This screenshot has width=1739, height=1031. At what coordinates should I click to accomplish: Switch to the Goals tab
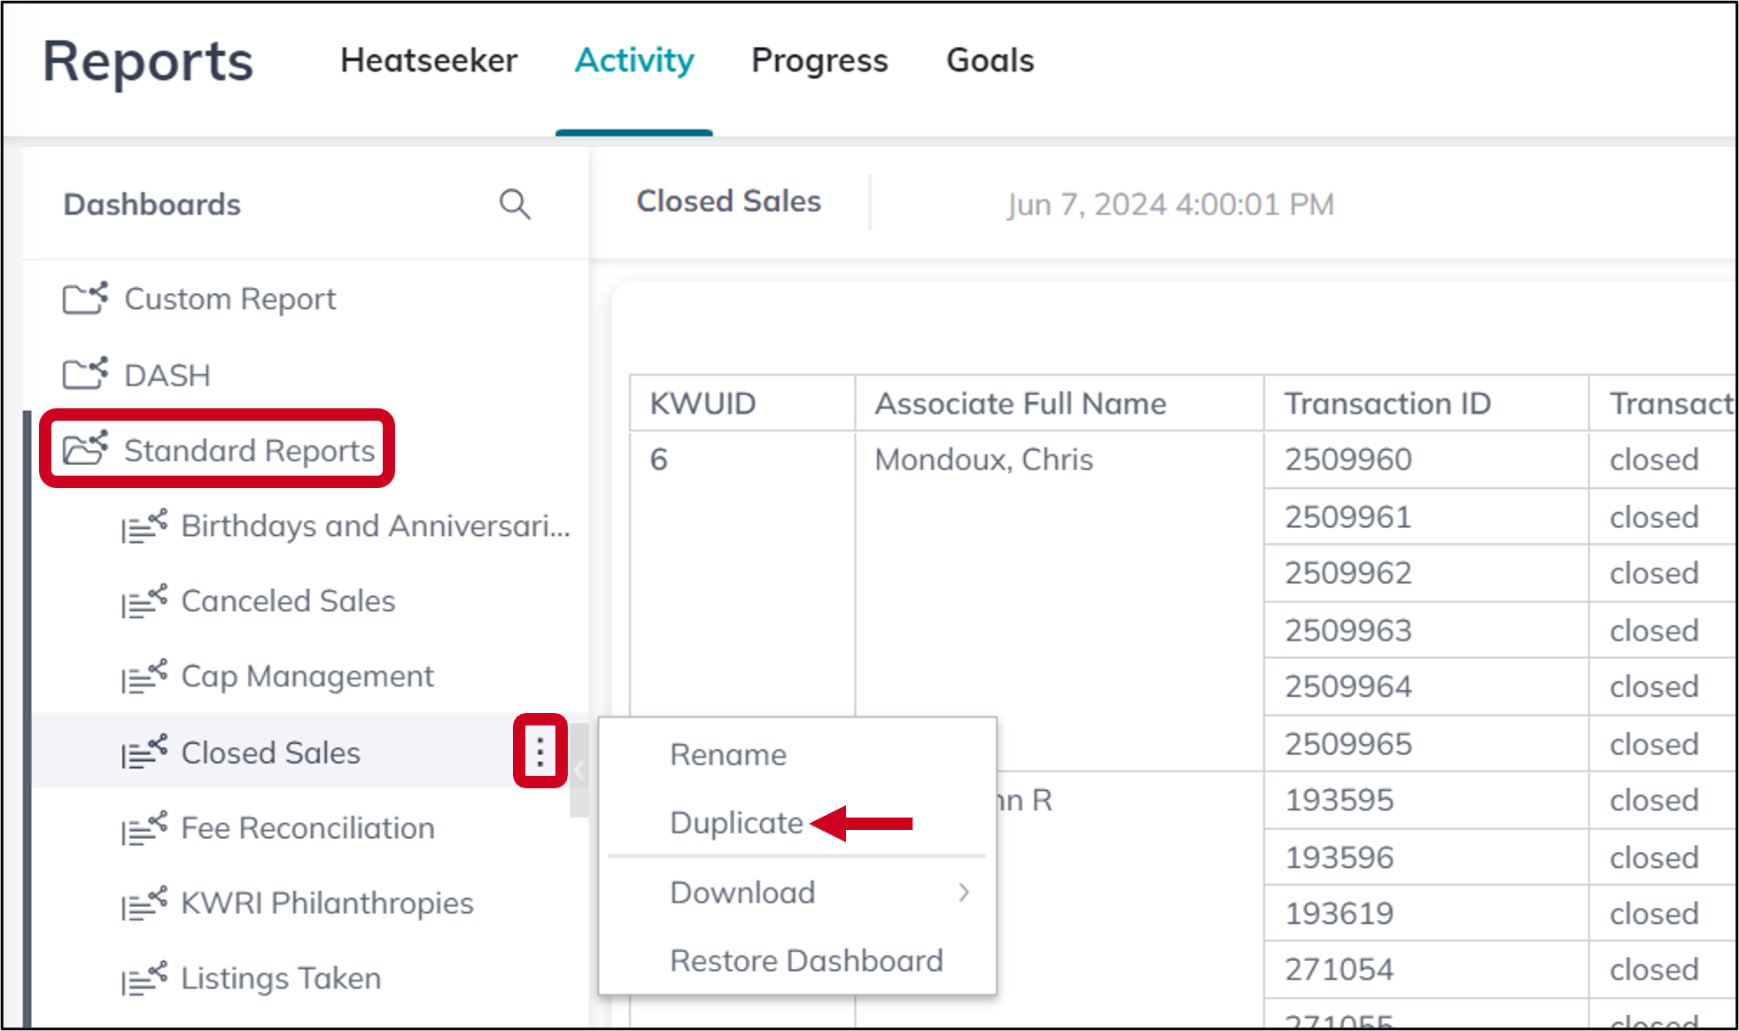click(x=990, y=60)
